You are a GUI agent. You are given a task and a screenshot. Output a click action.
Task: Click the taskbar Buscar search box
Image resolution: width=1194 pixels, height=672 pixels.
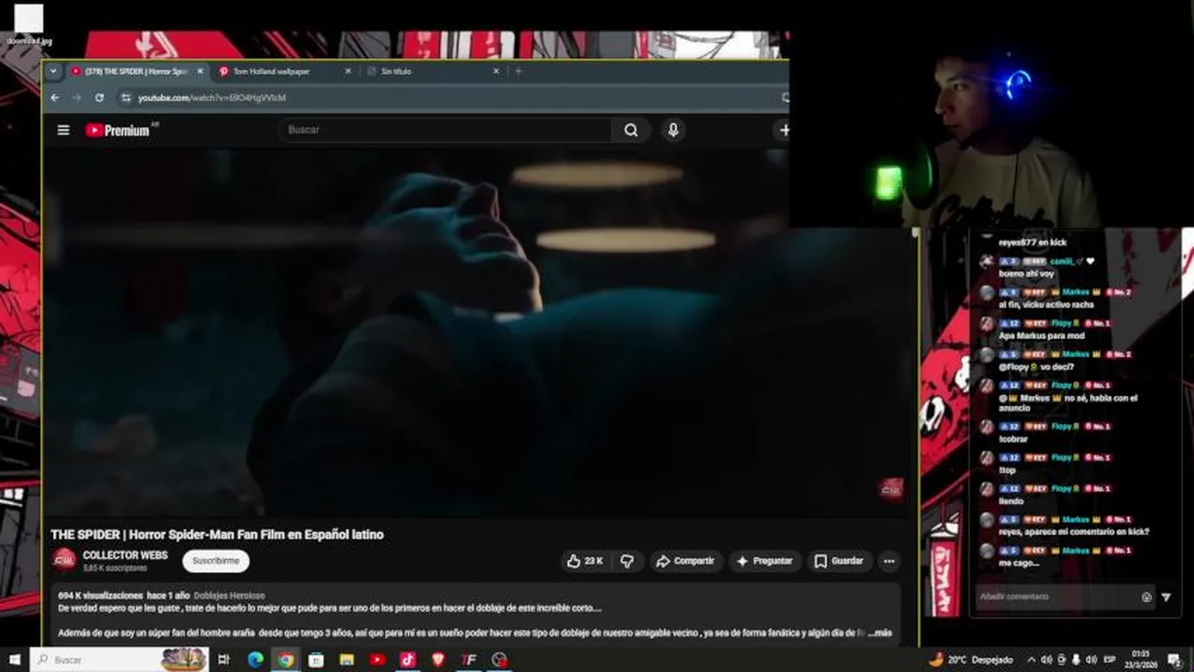[x=121, y=659]
